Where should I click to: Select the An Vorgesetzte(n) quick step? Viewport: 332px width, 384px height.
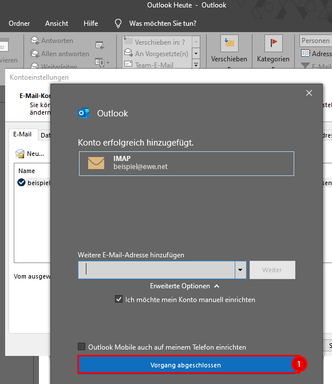[x=157, y=53]
